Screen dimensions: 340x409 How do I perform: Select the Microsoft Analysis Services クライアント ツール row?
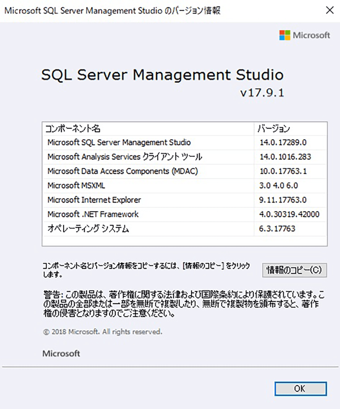click(x=184, y=157)
